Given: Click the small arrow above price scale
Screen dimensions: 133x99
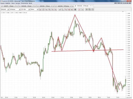Looking at the screenshot, I should click(x=123, y=11).
